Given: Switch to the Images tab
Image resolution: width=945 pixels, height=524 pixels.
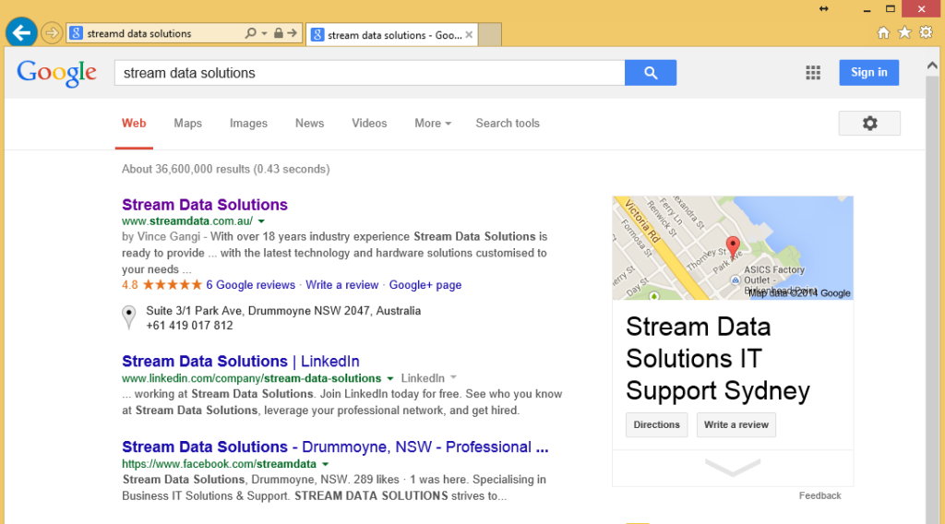Looking at the screenshot, I should (x=248, y=124).
